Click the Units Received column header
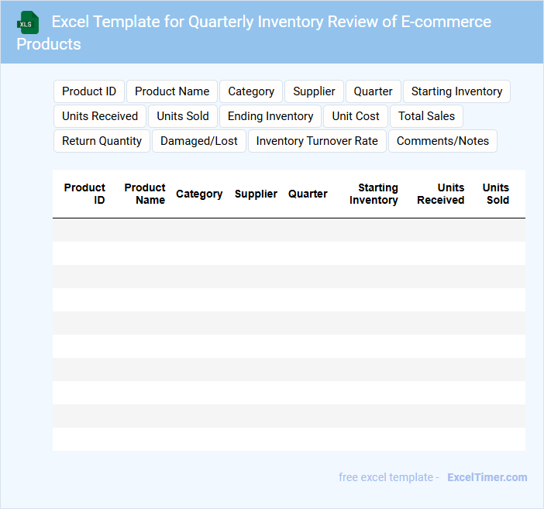This screenshot has height=509, width=544. tap(440, 194)
